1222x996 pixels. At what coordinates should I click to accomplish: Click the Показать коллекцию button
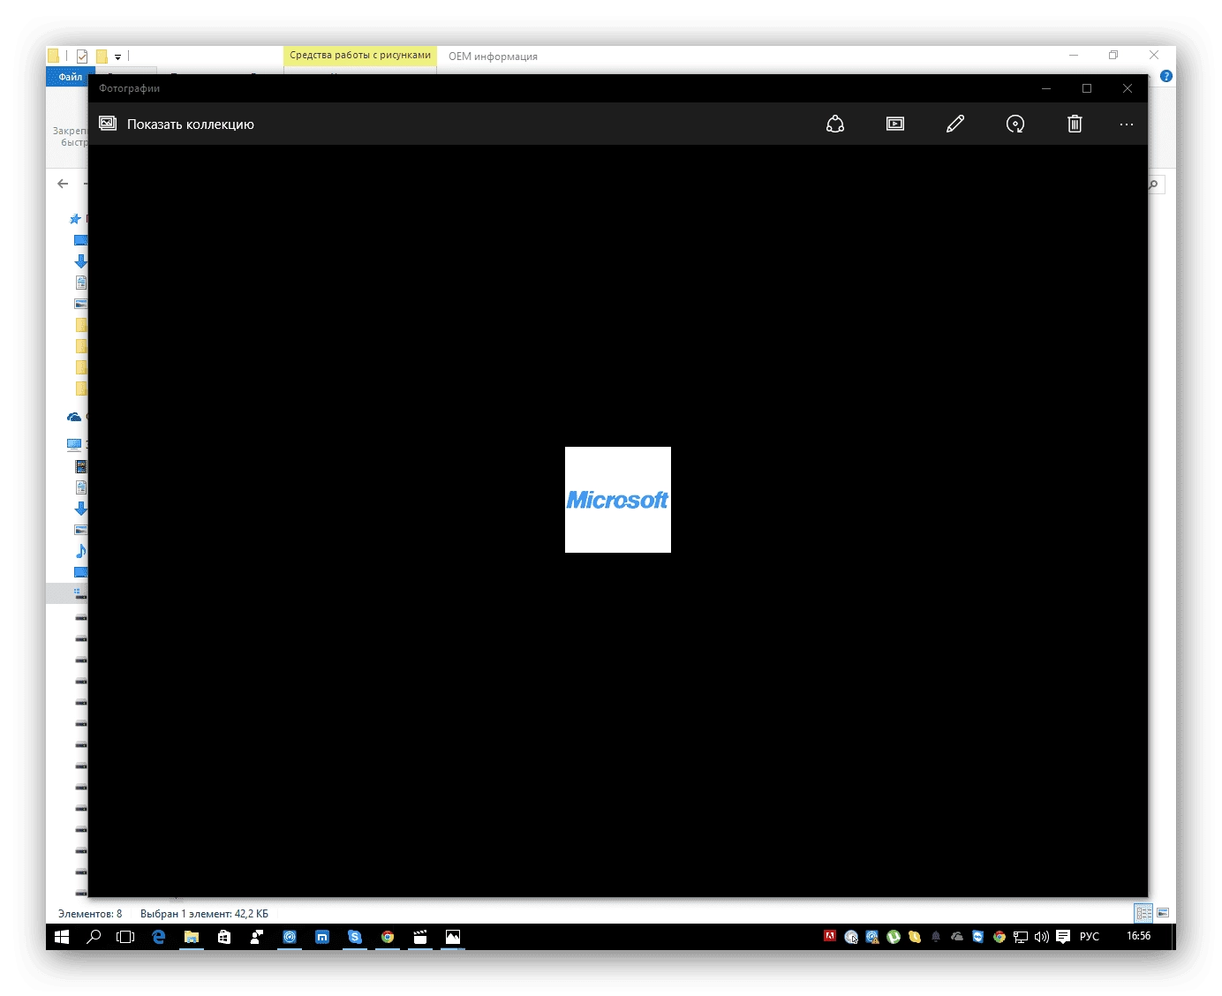tap(177, 124)
